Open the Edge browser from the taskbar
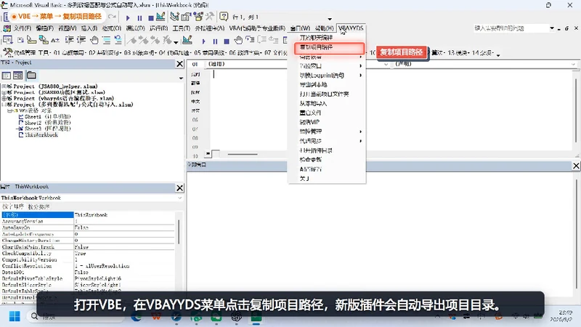 click(137, 316)
